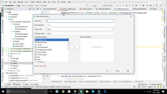Open Windows Start menu
Screen dimensions: 167x94
pos(3,91)
